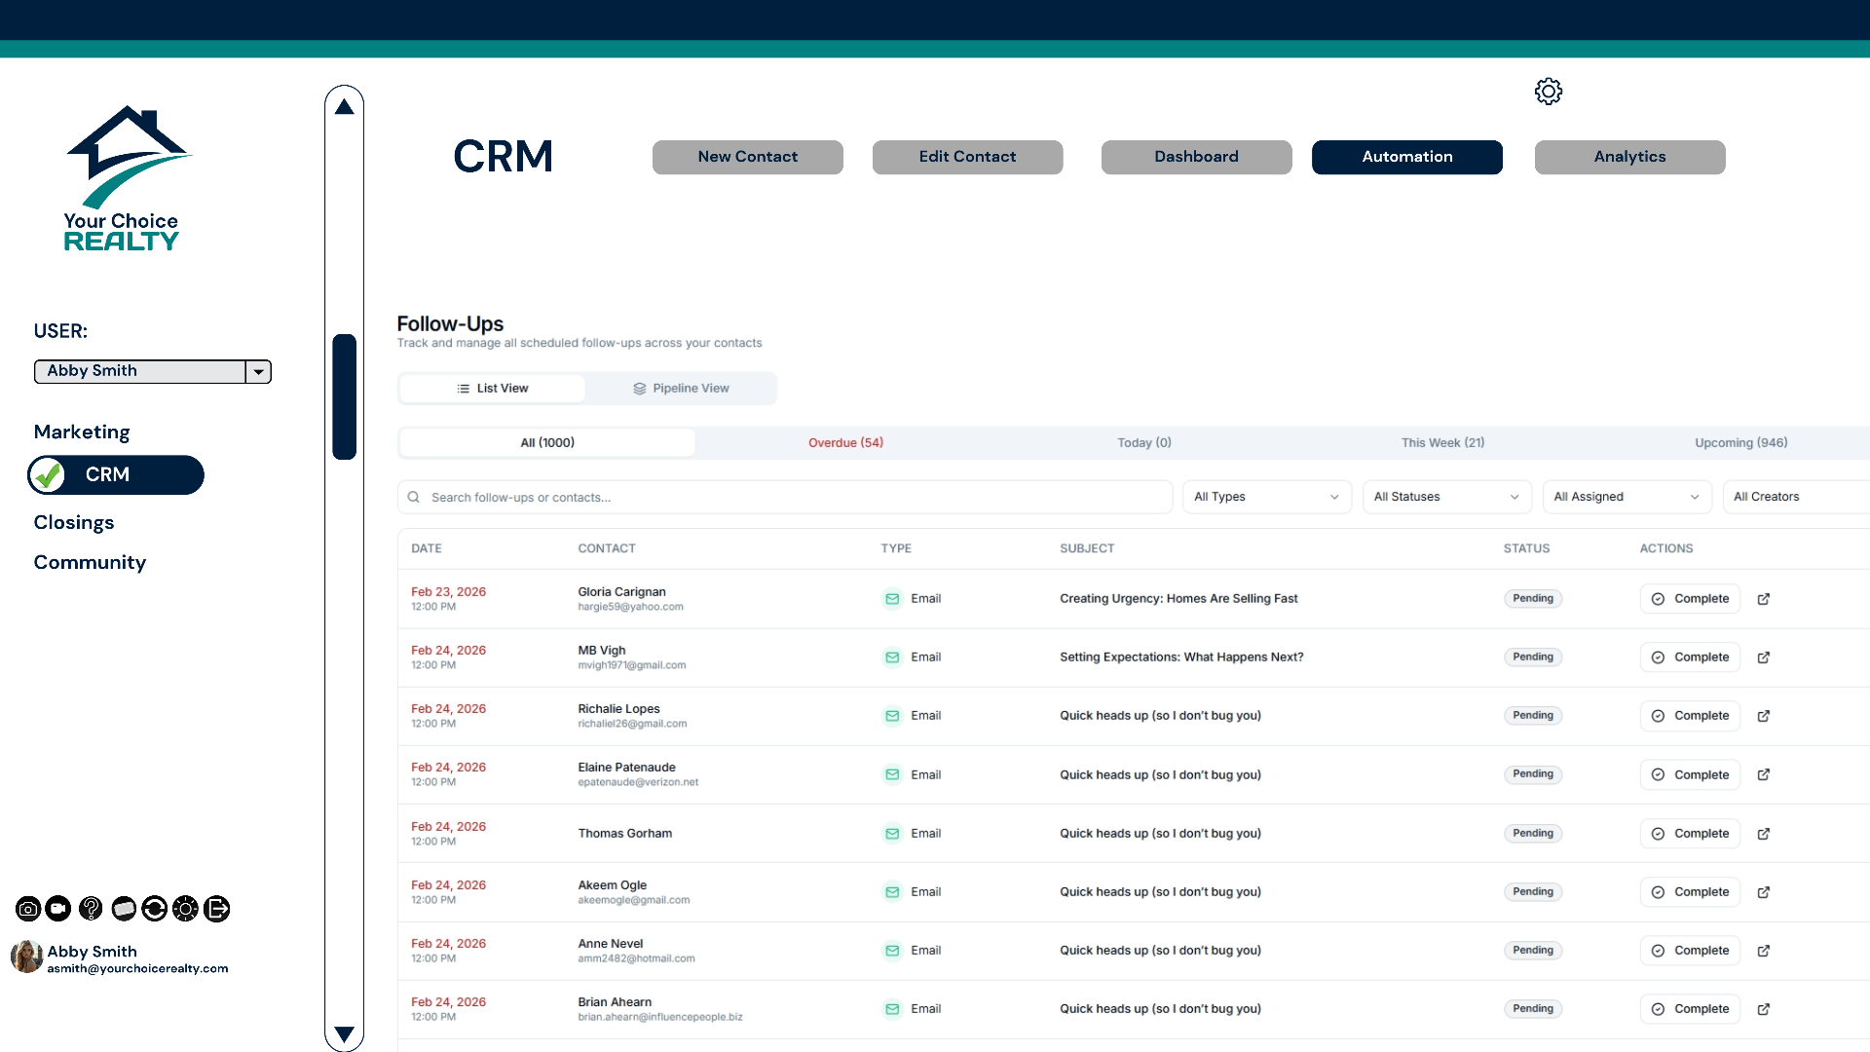Open external link for Richalie Lopes row

click(1764, 716)
